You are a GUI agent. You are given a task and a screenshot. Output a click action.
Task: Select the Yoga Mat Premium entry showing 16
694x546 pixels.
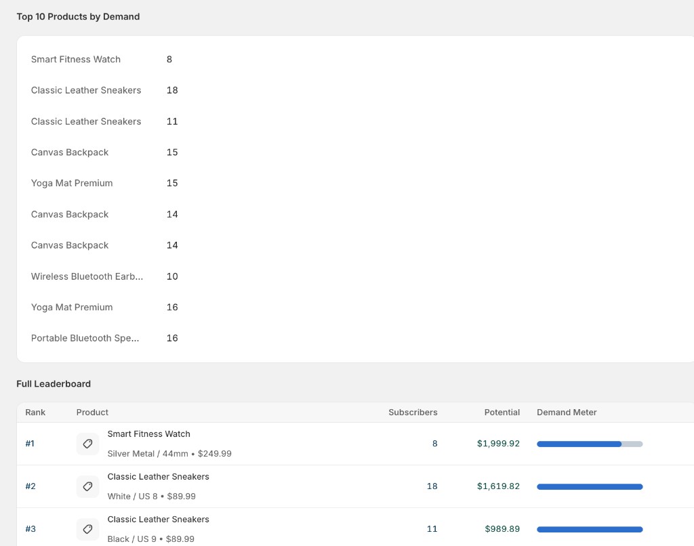[72, 307]
